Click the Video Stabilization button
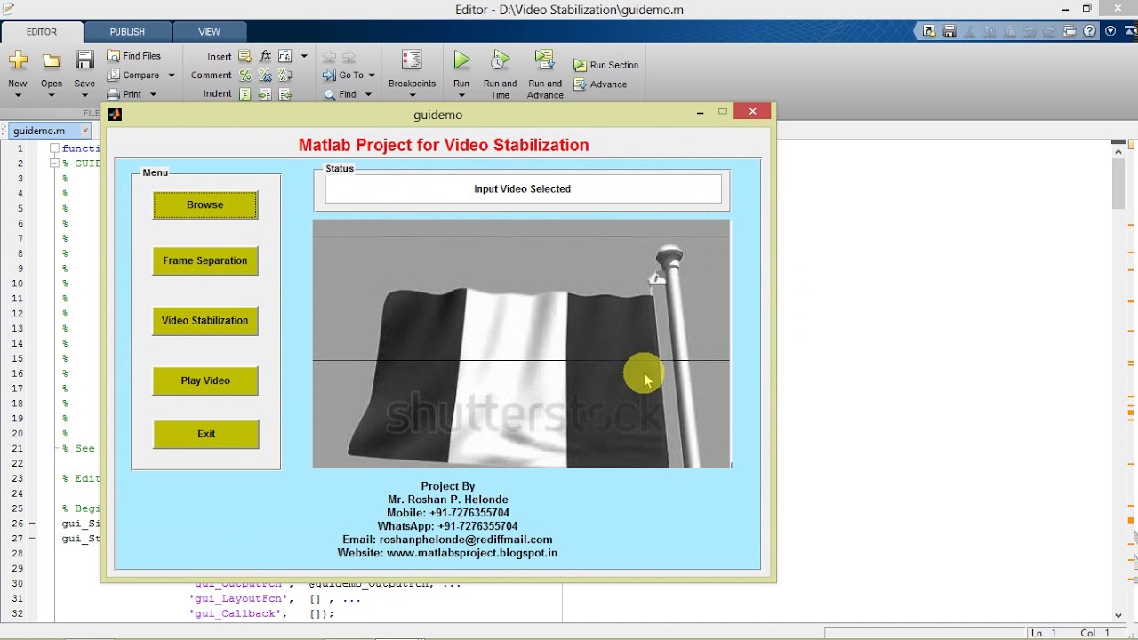 coord(205,321)
